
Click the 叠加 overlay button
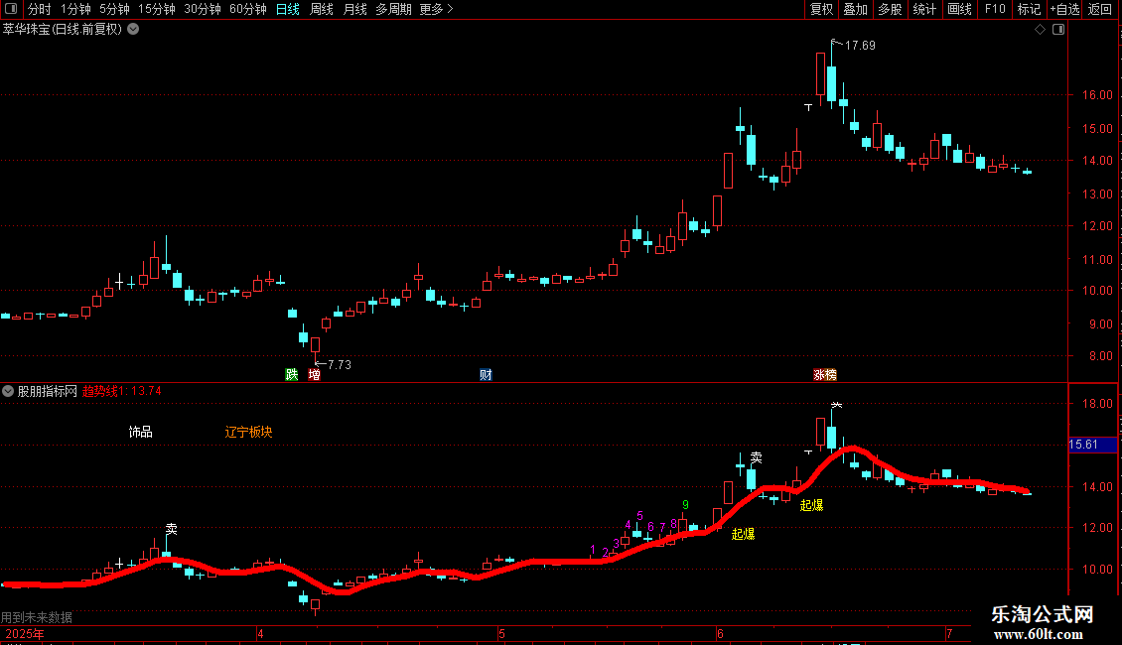[855, 9]
